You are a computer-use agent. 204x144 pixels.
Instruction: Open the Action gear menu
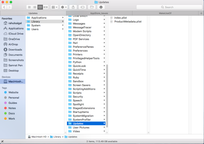64,7
